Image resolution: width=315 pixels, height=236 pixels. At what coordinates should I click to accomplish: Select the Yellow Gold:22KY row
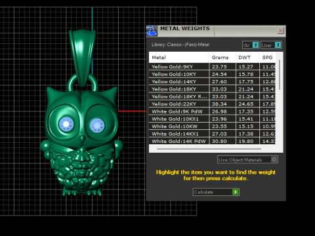tap(212, 104)
